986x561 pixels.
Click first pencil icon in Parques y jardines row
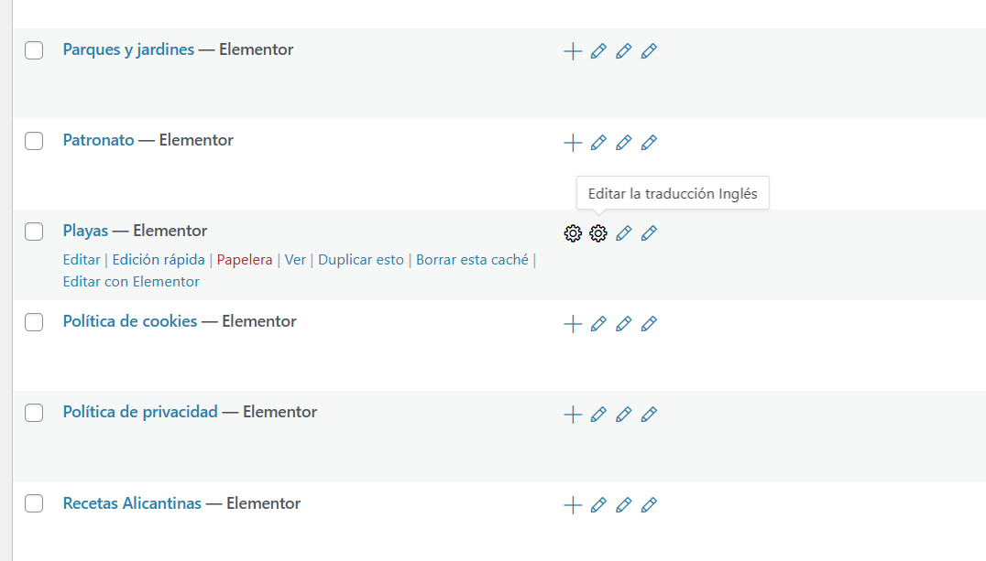pos(598,51)
